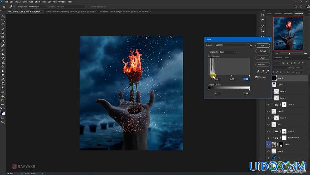Pick the white point eyedropper in Levels

(268, 71)
